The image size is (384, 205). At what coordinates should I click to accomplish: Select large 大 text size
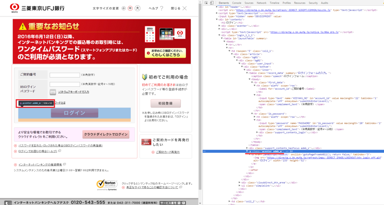138,8
